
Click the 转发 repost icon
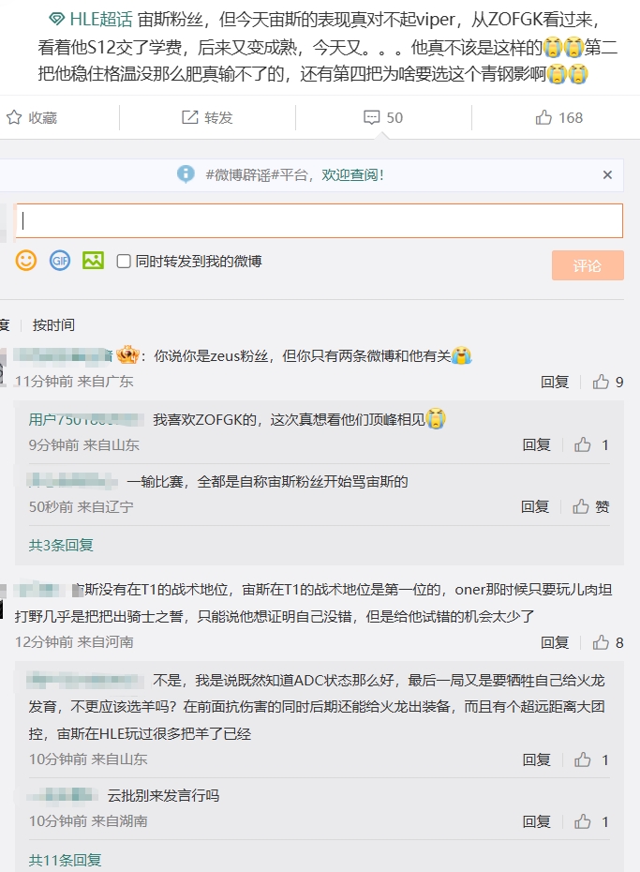[x=190, y=117]
